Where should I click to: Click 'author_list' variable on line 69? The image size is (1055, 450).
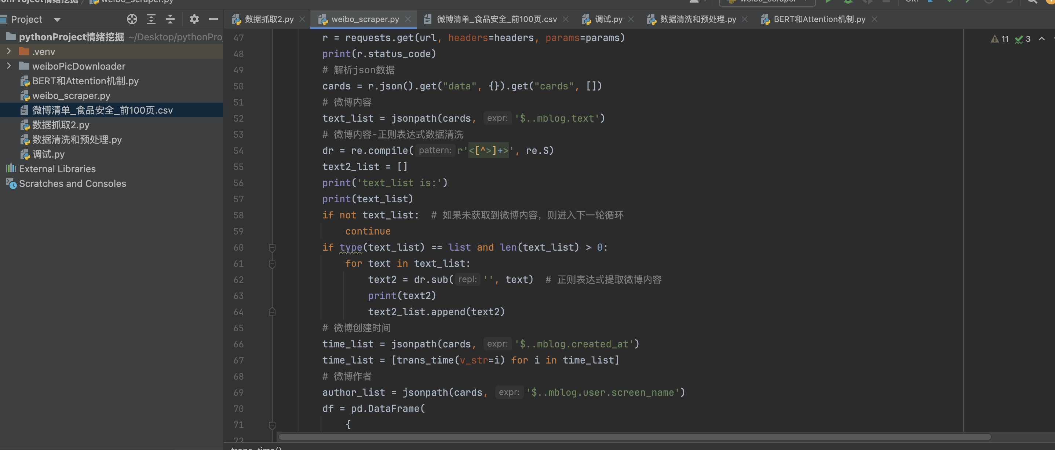354,393
